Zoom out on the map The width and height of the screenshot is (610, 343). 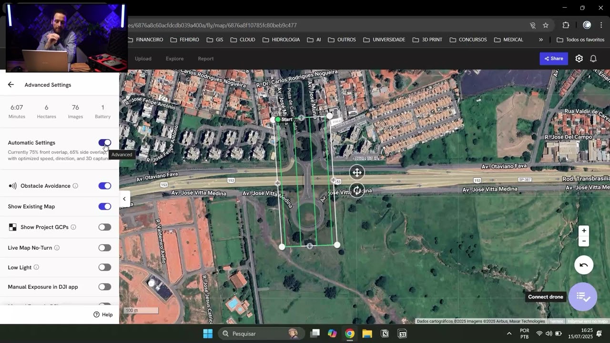(584, 242)
